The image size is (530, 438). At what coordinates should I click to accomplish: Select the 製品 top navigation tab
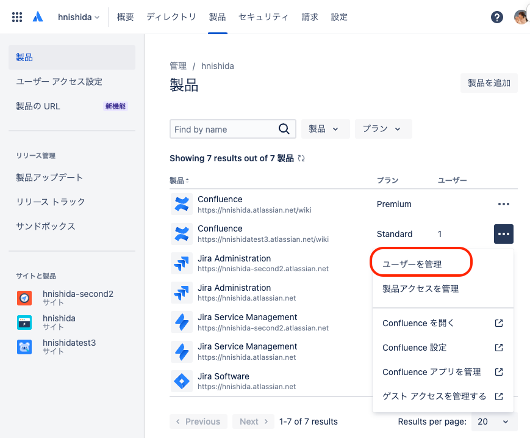(217, 17)
